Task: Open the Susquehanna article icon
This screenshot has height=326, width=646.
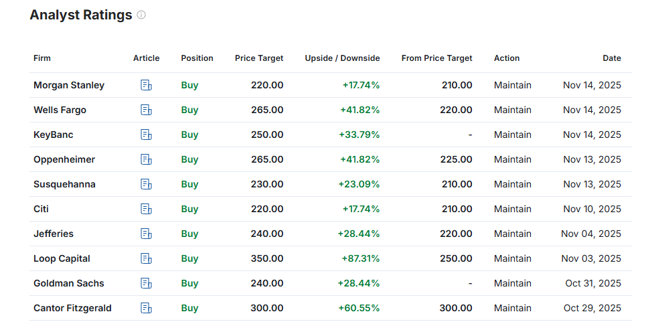Action: coord(146,184)
